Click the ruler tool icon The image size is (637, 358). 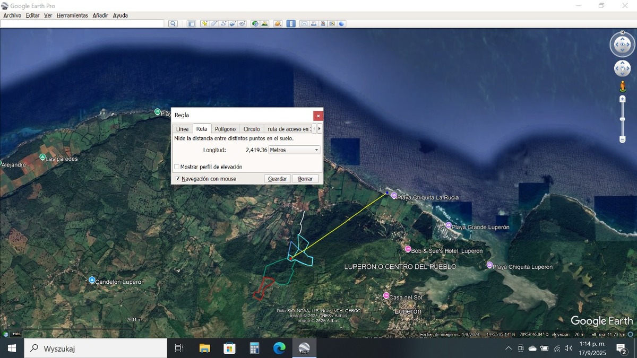(291, 23)
